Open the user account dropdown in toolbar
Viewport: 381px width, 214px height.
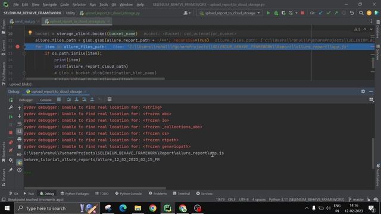tap(187, 13)
